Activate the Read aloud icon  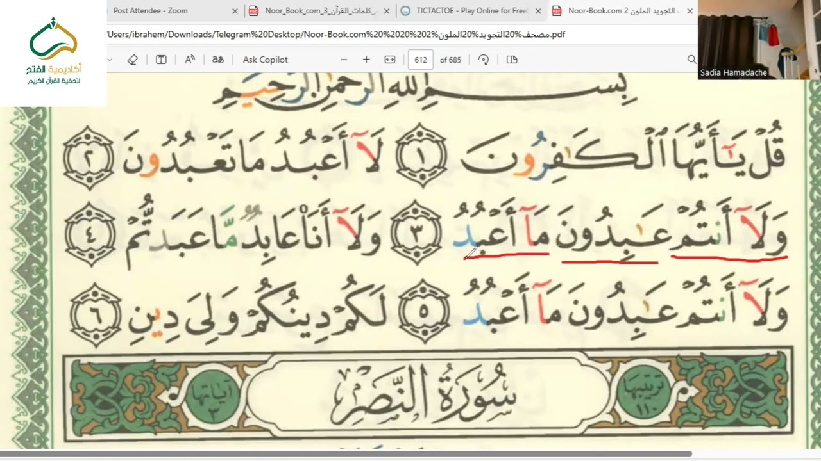click(190, 60)
